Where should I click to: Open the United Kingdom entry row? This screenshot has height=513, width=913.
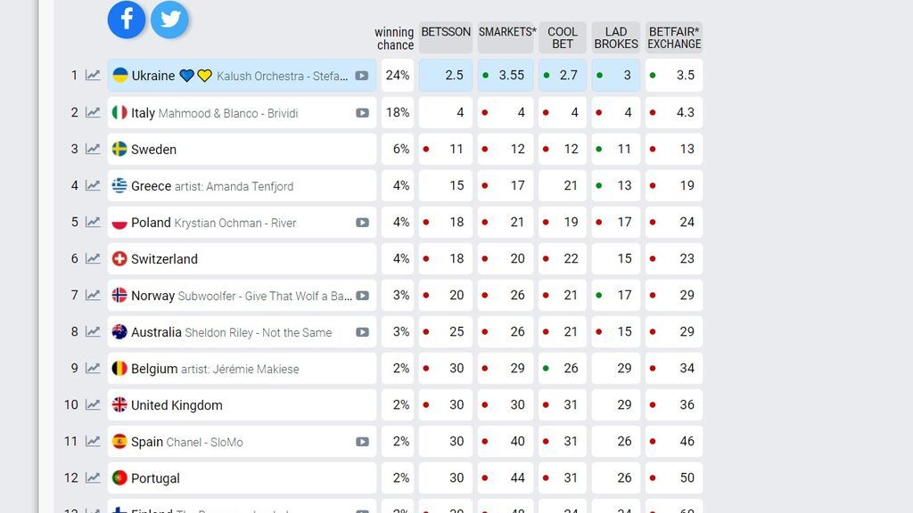point(242,405)
